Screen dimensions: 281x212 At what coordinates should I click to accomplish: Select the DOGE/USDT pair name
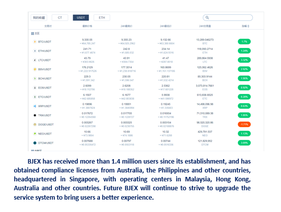[x=46, y=125]
